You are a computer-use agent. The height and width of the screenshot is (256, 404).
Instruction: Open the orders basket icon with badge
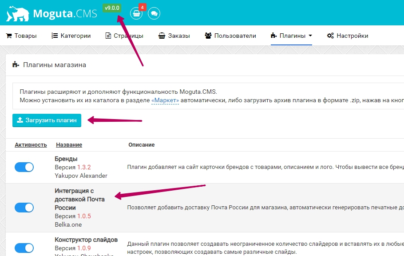(x=136, y=13)
